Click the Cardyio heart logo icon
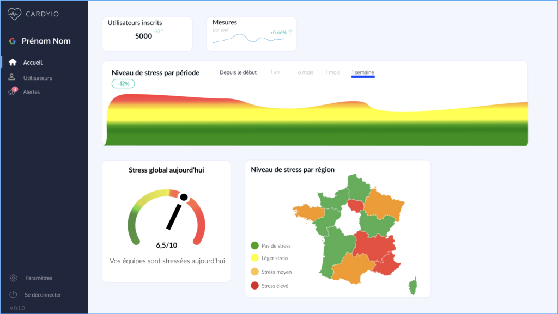 [15, 14]
